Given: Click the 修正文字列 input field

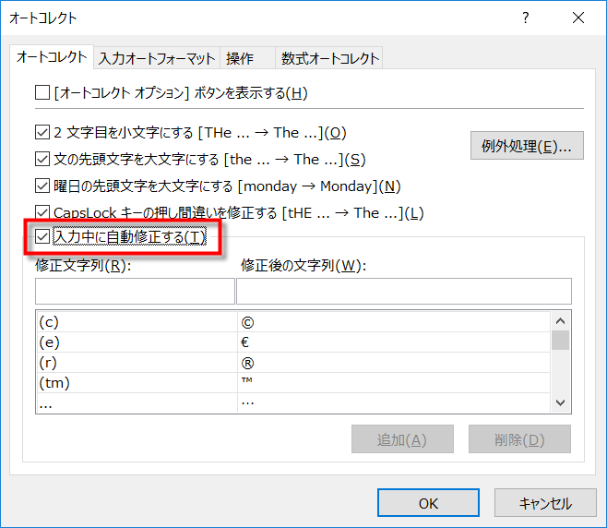Looking at the screenshot, I should (135, 292).
